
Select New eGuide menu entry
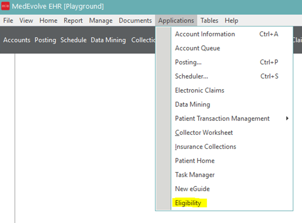[232, 189]
